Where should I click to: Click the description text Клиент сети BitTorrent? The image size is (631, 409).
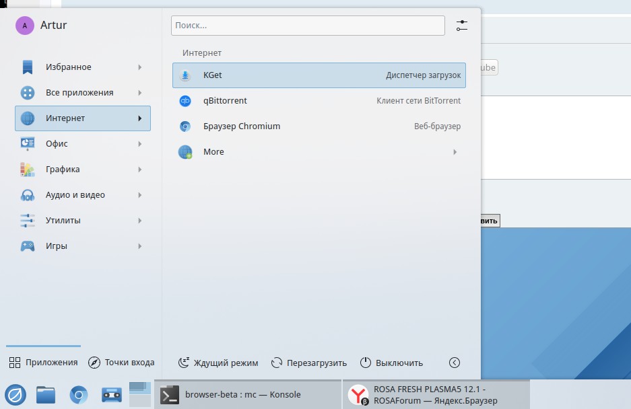(x=418, y=100)
